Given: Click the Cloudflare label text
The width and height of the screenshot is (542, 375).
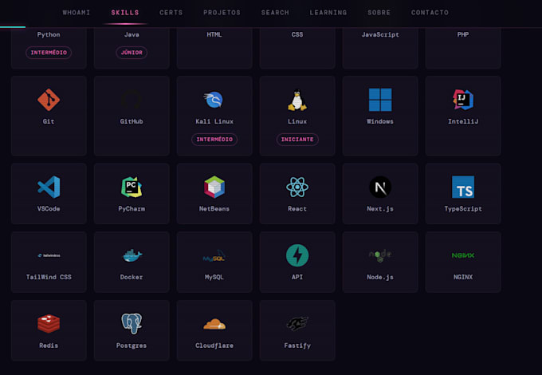Looking at the screenshot, I should click(214, 345).
